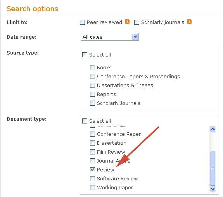223x197 pixels.
Task: Select all Source types
Action: coord(85,55)
